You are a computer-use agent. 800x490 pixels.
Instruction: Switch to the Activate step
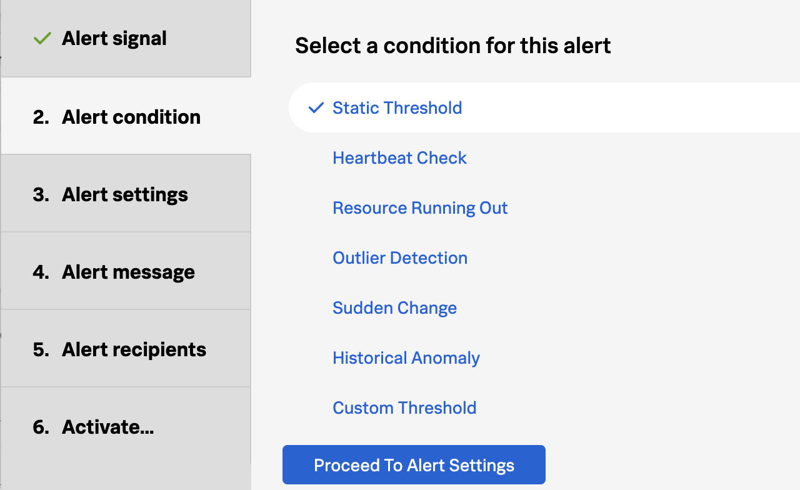pos(107,427)
